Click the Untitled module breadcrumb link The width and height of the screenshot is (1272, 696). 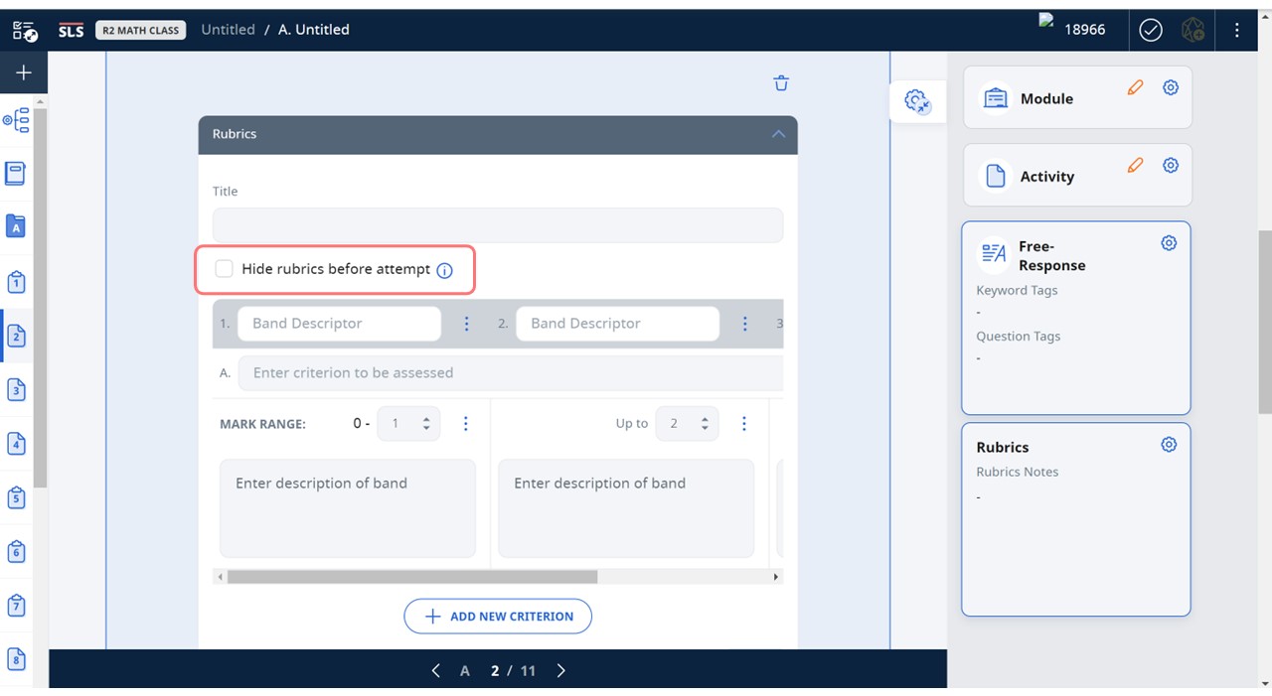click(x=228, y=30)
